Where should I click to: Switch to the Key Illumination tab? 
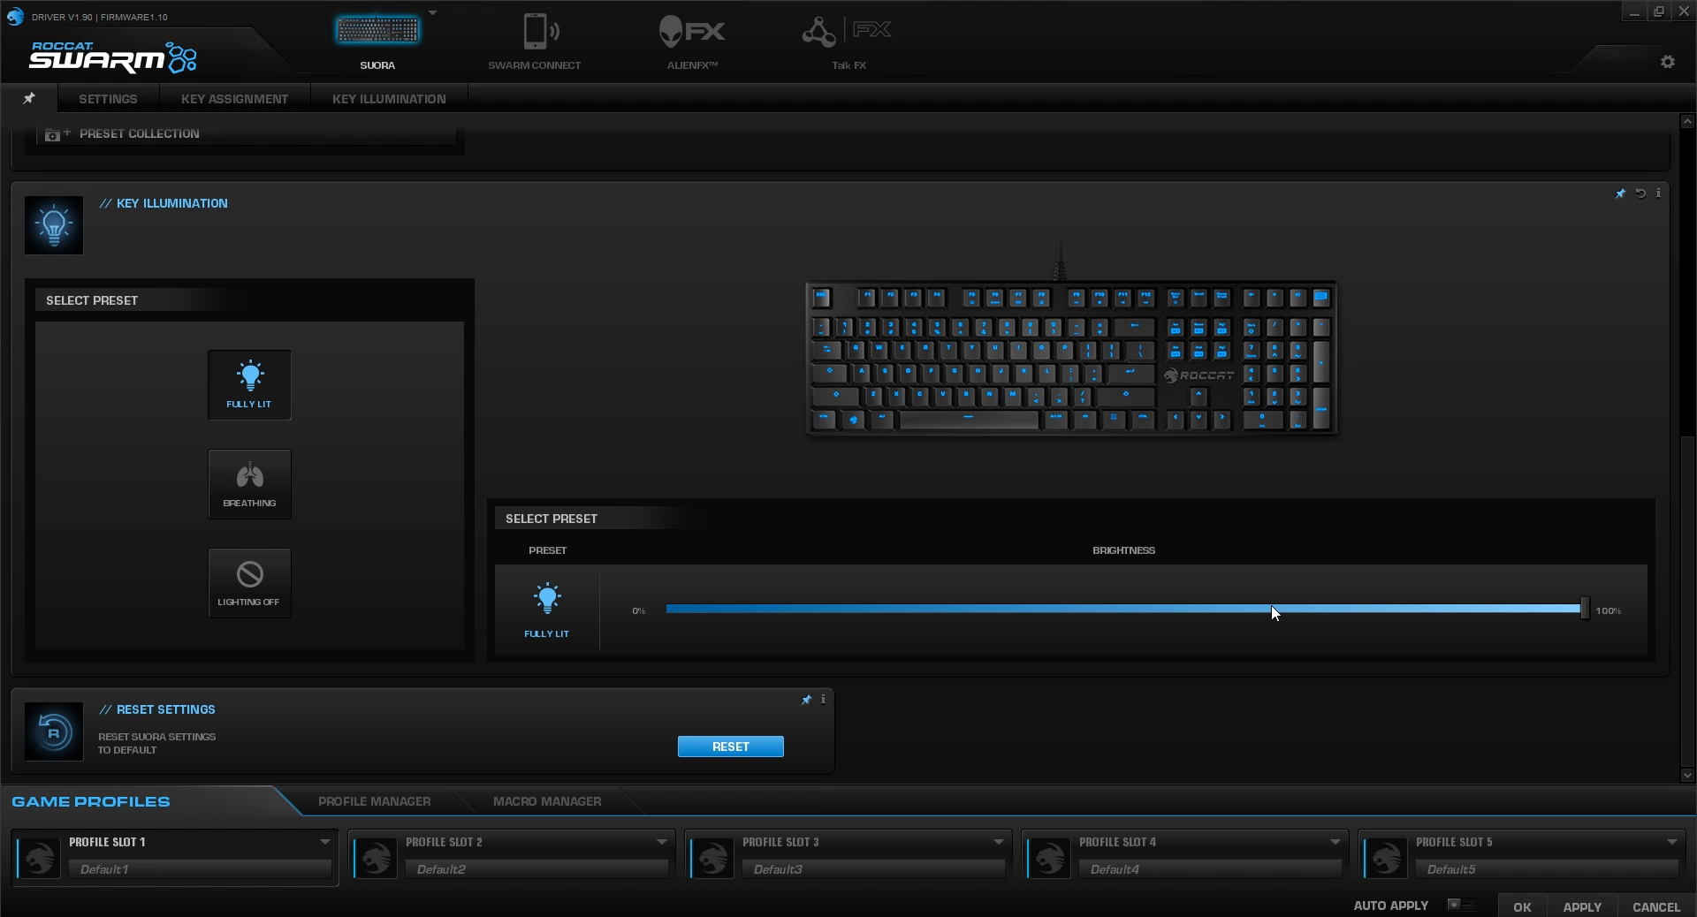[389, 99]
